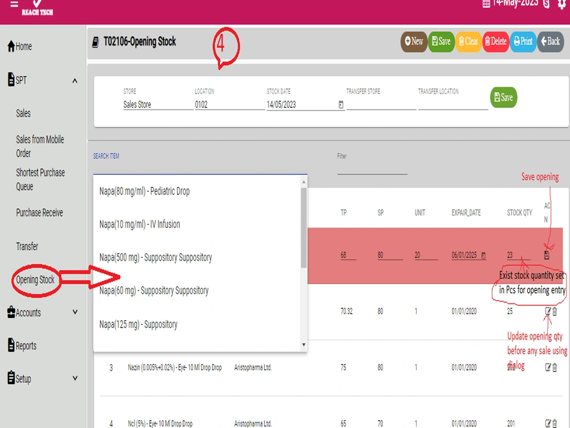570x428 pixels.
Task: Open the settings gear icon
Action: click(562, 4)
